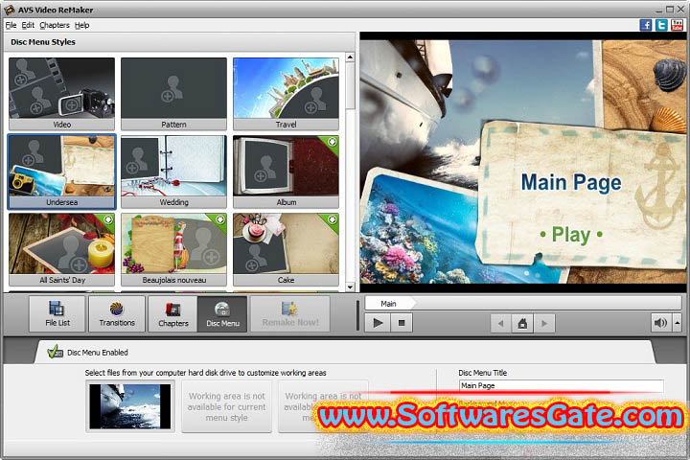
Task: Select the Undersea disc menu style
Action: click(x=61, y=172)
